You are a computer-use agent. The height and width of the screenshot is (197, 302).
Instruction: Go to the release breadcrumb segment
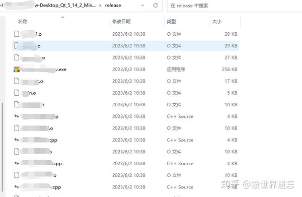coord(113,6)
